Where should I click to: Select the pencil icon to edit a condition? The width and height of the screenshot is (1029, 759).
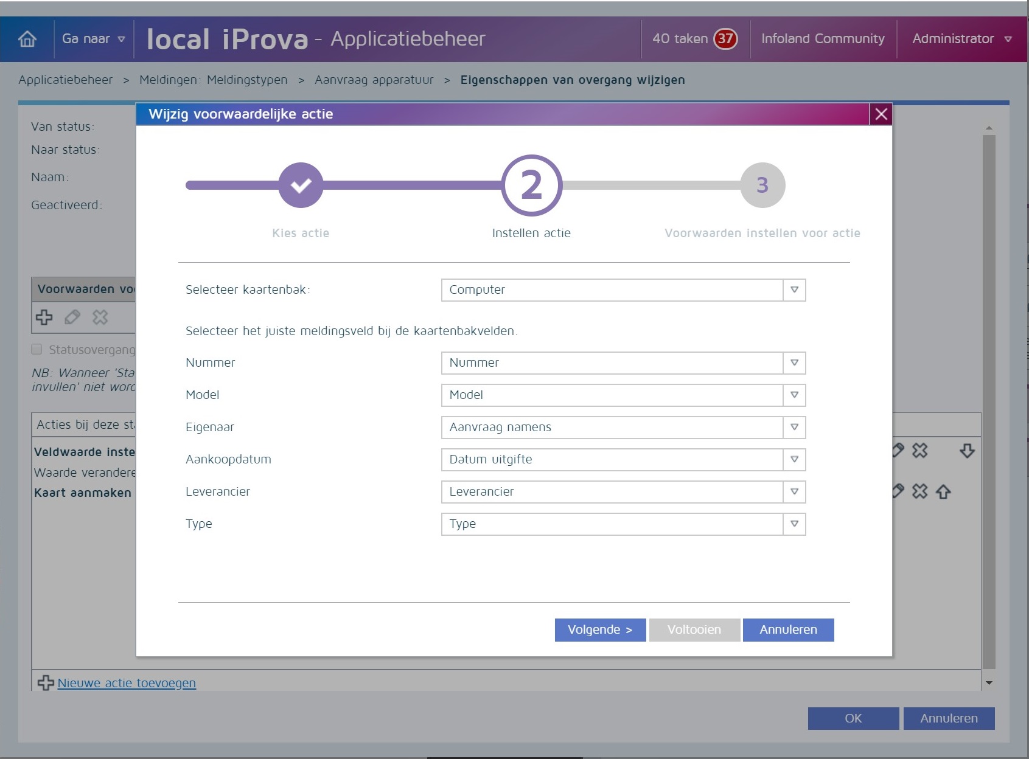click(72, 317)
